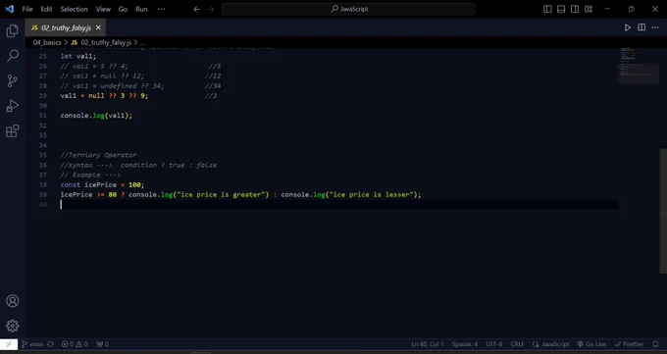Open the Customize Layout icon
Screen dimensions: 667x354
click(x=589, y=9)
